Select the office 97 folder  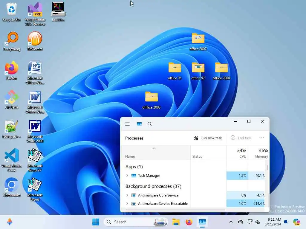[198, 71]
